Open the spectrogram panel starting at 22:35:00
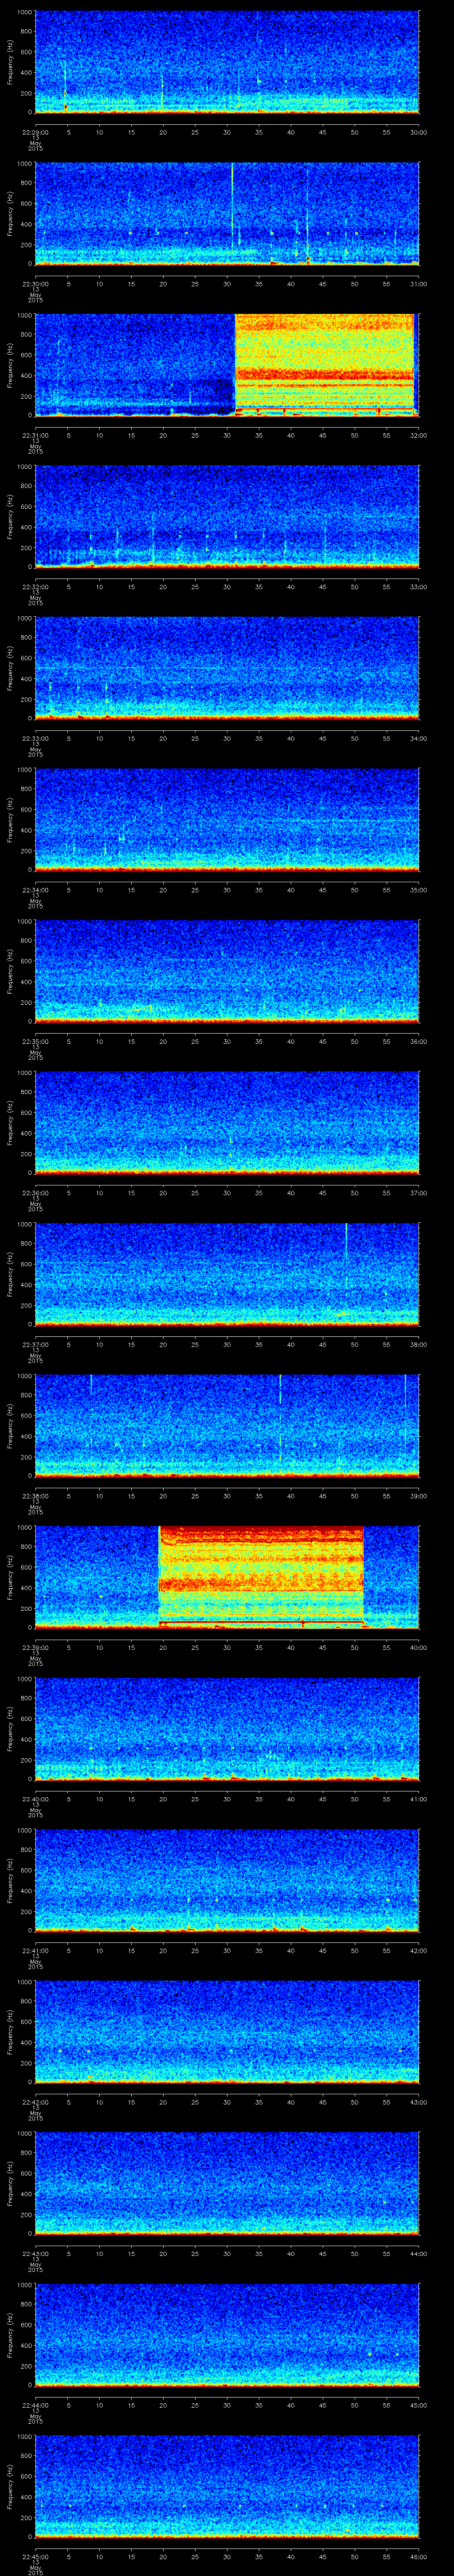The width and height of the screenshot is (454, 2576). coord(227,971)
